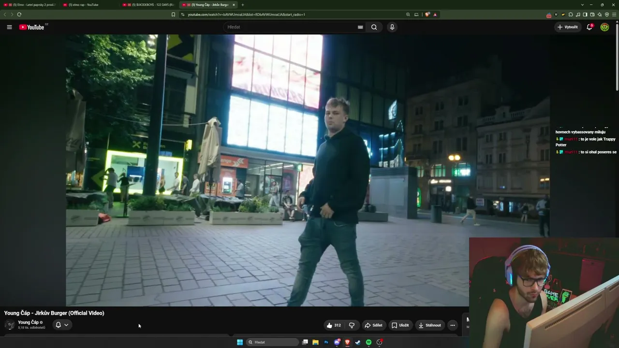Click the Brave Shields lion icon
The width and height of the screenshot is (619, 348).
click(x=427, y=14)
